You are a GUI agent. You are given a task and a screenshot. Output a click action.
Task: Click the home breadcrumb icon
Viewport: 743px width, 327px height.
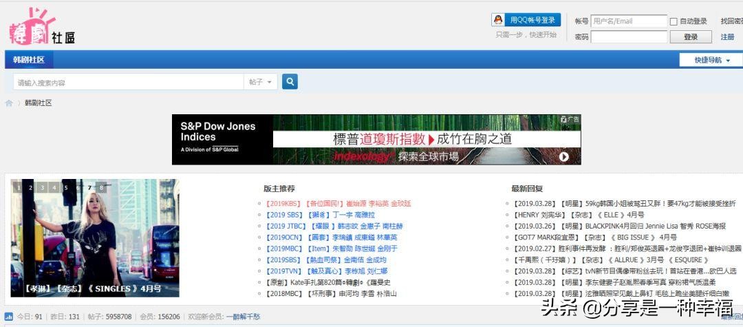tap(9, 103)
